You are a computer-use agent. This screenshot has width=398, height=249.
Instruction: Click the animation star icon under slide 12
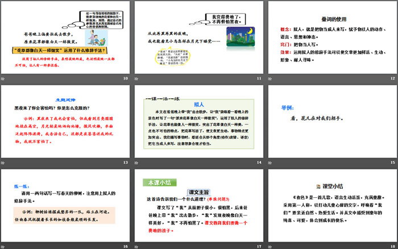(x=270, y=78)
